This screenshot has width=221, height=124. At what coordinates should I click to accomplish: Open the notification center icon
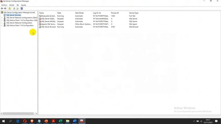click(x=217, y=121)
